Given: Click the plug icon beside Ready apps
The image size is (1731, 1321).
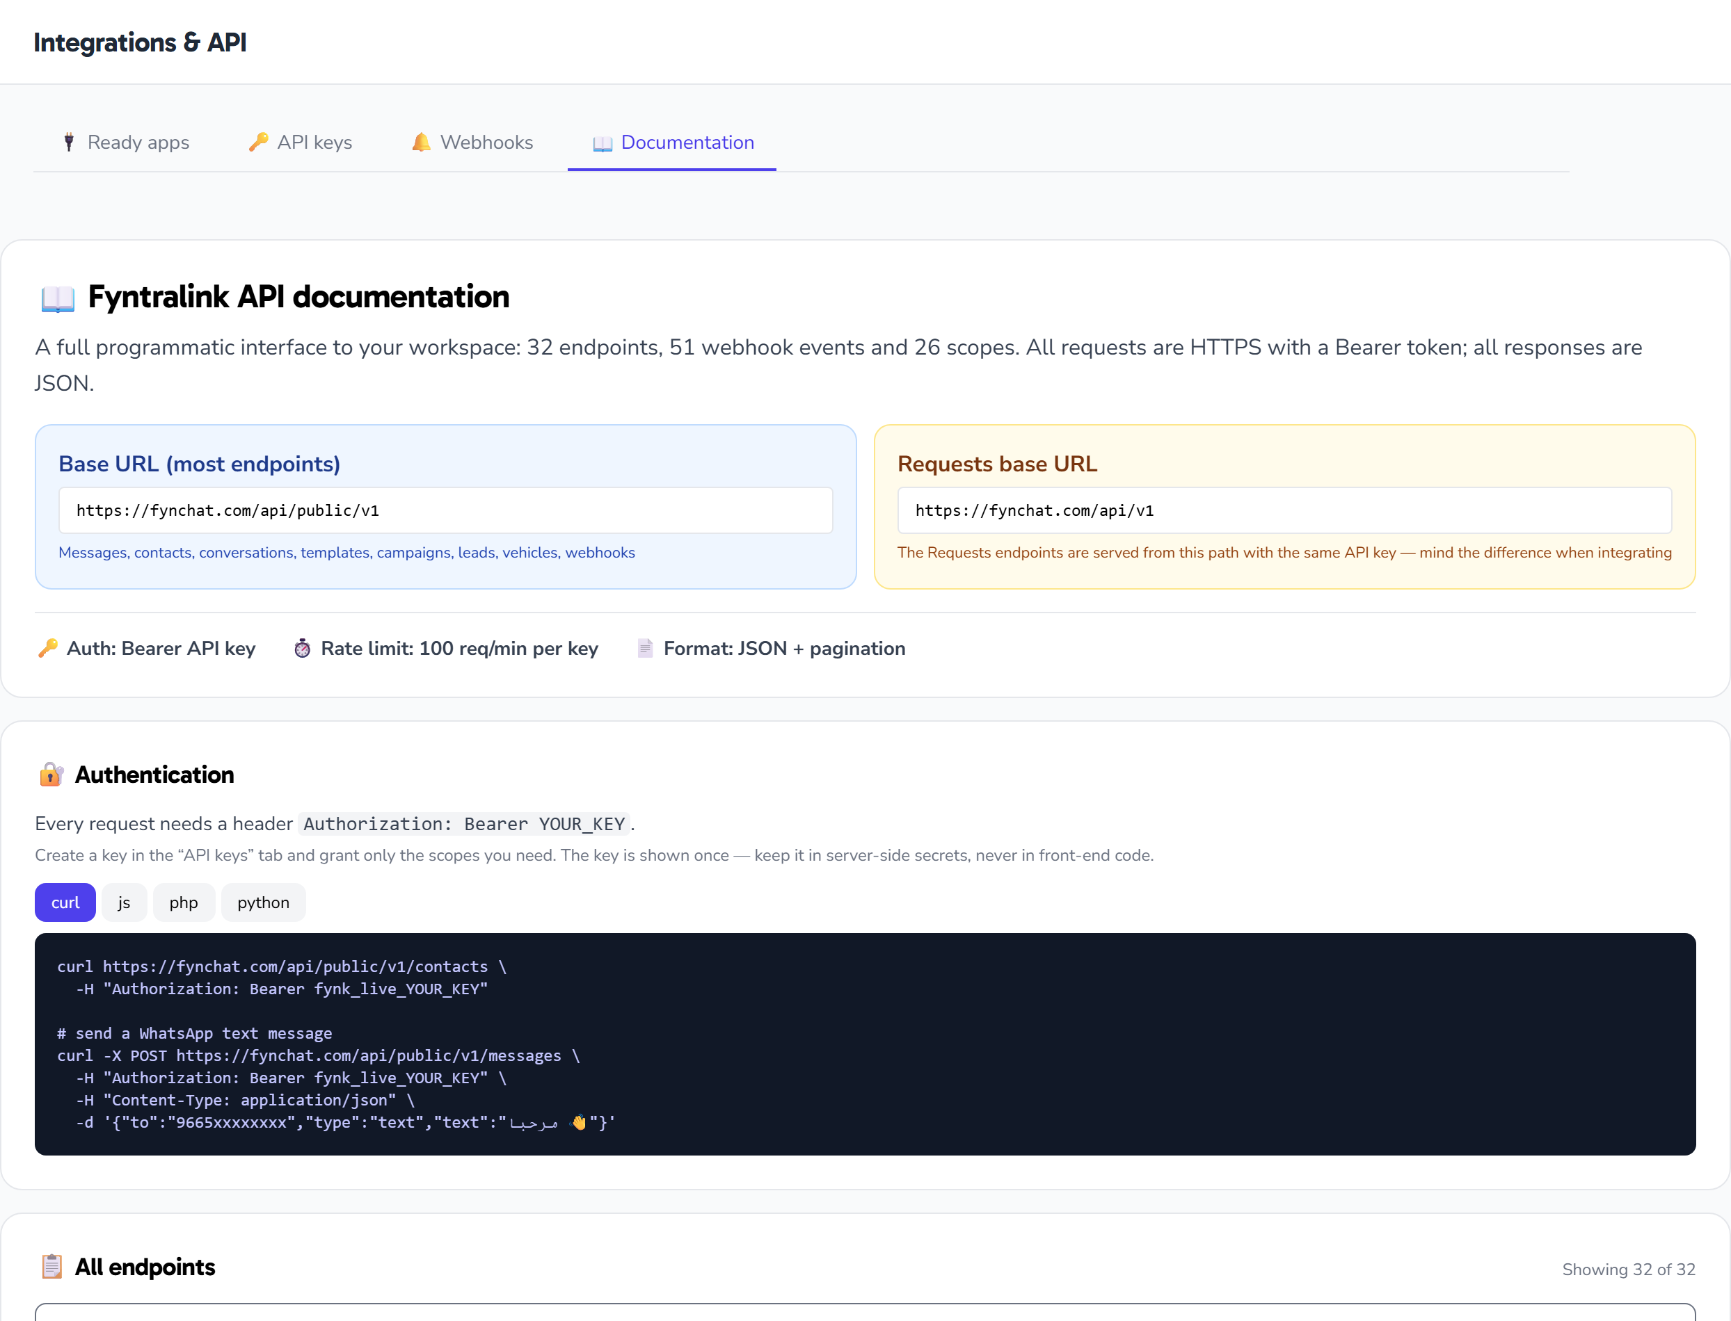Looking at the screenshot, I should [x=70, y=143].
